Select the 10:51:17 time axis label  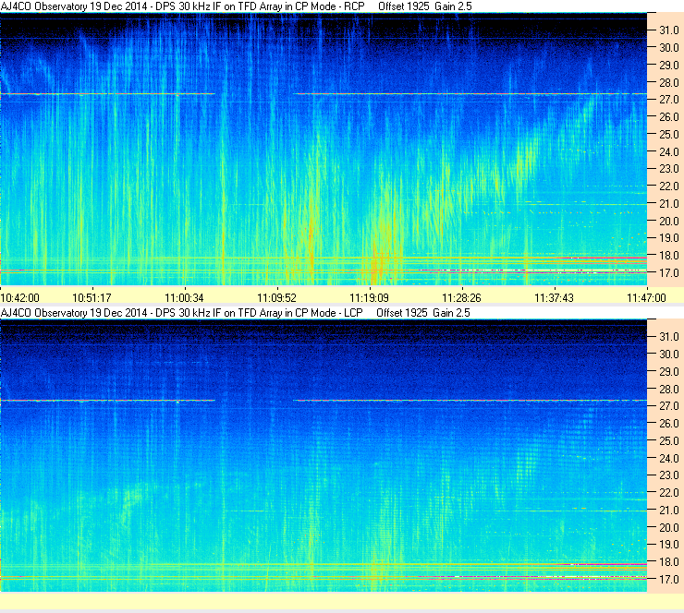pyautogui.click(x=92, y=298)
